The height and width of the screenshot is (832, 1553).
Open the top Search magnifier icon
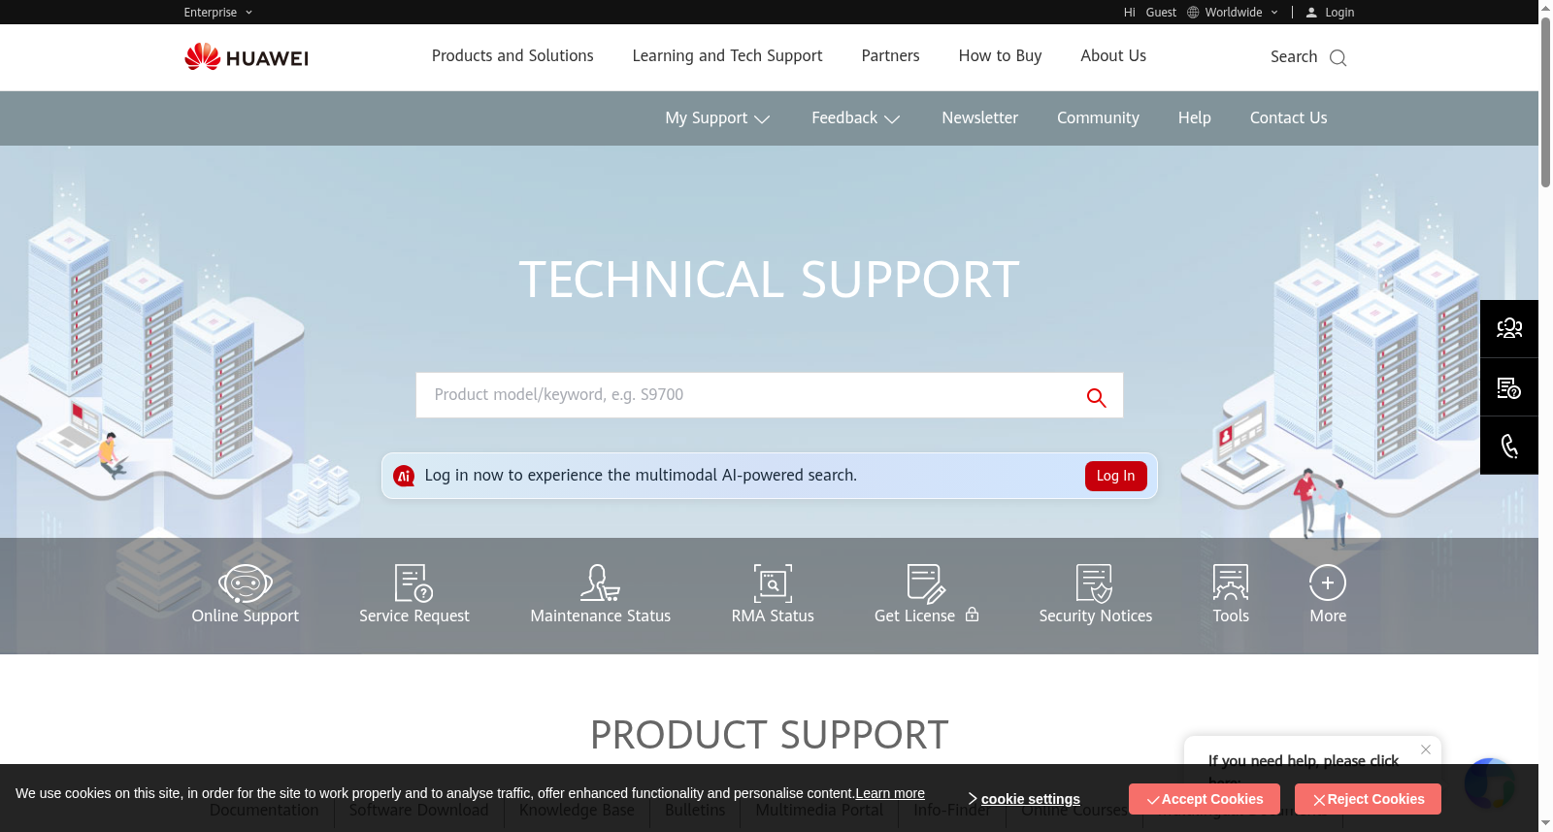[1338, 58]
